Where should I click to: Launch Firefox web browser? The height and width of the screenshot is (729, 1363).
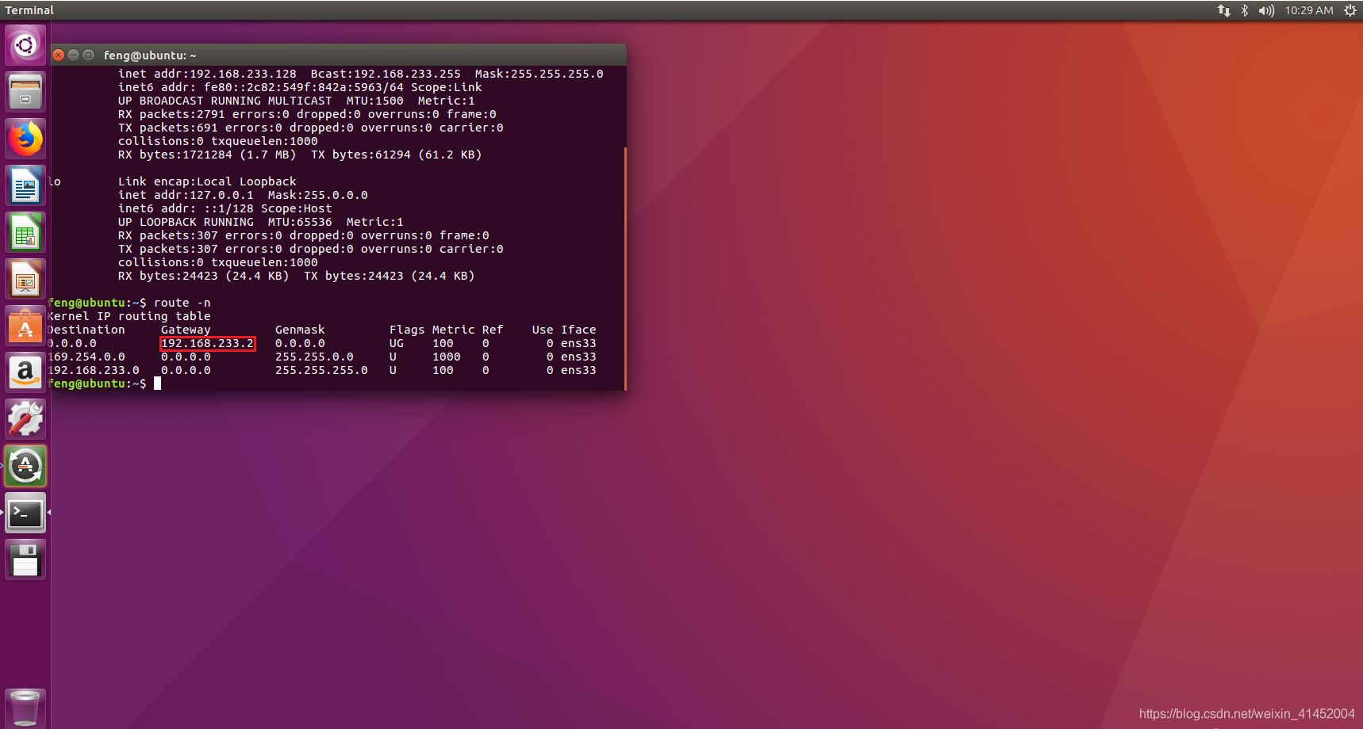[x=25, y=139]
